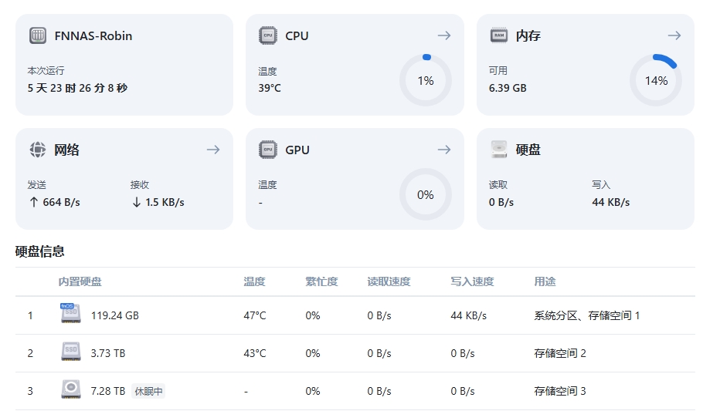Open GPU details with the arrow

[x=443, y=150]
